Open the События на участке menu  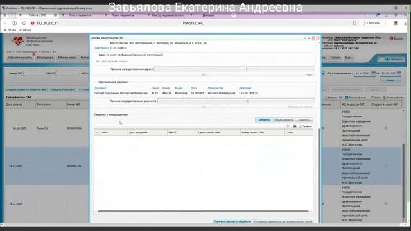coord(20,58)
